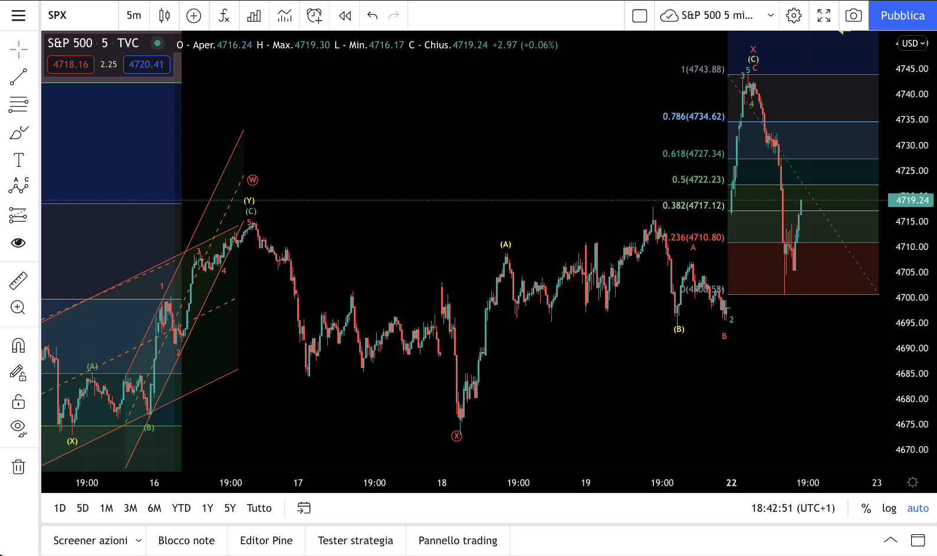Select the 6M time range

[x=154, y=508]
